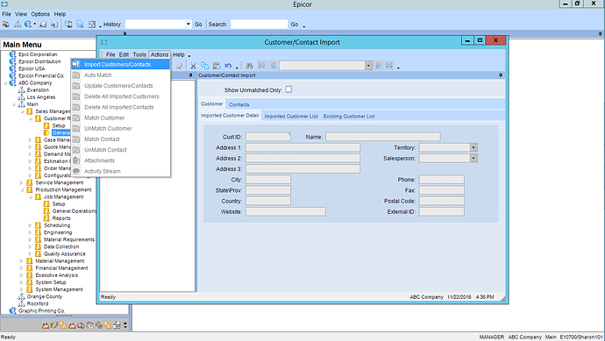Click the Paste clipboard toolbar icon

click(217, 66)
